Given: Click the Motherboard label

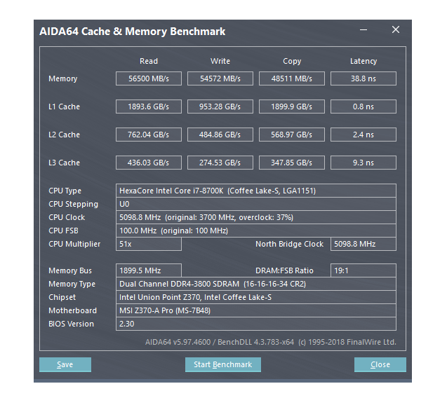Looking at the screenshot, I should (72, 310).
